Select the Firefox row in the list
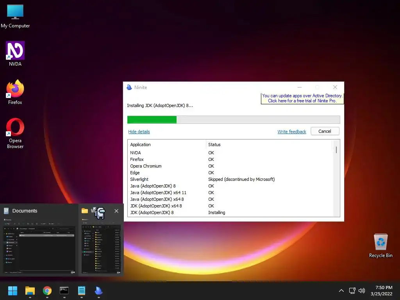This screenshot has width=400, height=300. point(230,159)
